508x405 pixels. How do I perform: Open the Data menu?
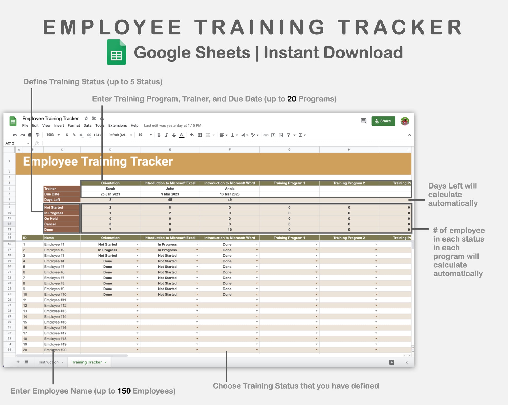[x=87, y=126]
